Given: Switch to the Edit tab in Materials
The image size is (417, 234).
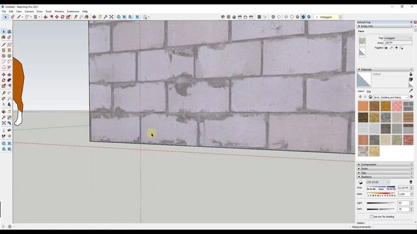Looking at the screenshot, I should coord(369,91).
